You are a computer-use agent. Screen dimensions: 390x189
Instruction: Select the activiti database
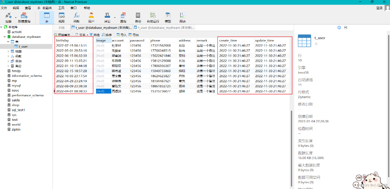point(17,32)
